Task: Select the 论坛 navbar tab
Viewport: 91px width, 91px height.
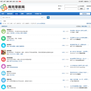Action: pyautogui.click(x=17, y=14)
